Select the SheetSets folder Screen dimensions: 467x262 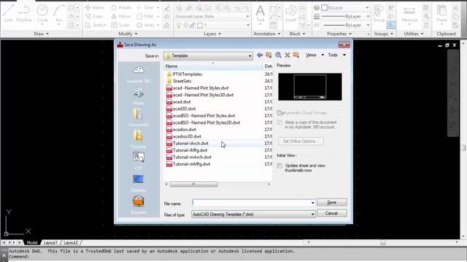click(x=179, y=81)
